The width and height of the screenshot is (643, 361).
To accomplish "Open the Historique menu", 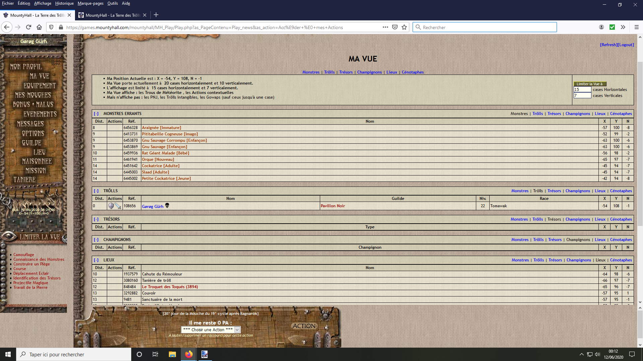I will (x=64, y=3).
